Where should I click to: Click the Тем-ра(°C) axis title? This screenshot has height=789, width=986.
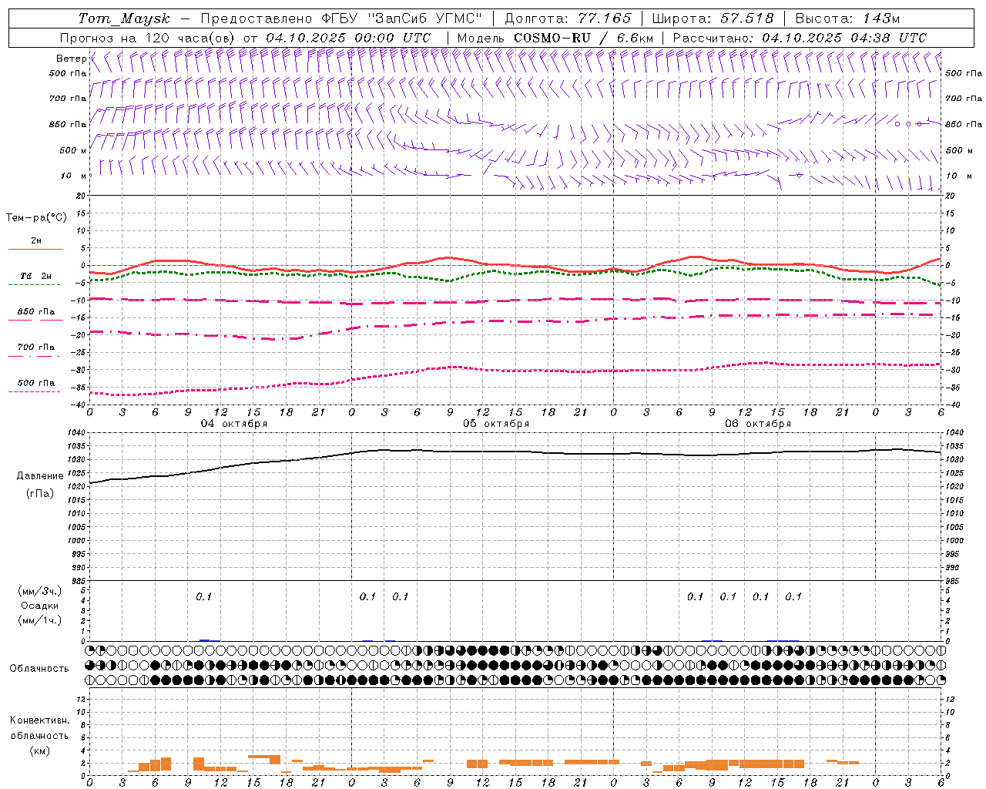tap(36, 218)
